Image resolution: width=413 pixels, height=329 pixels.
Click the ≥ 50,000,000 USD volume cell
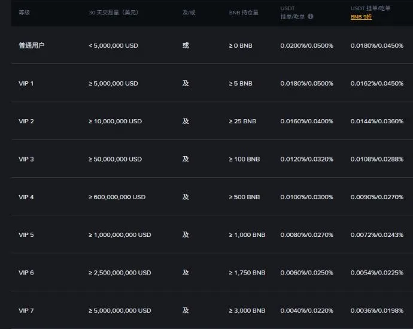coord(115,159)
